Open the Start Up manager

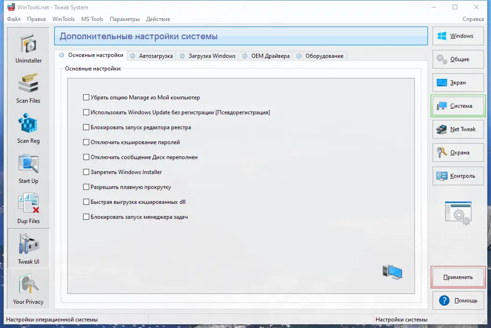click(x=28, y=168)
